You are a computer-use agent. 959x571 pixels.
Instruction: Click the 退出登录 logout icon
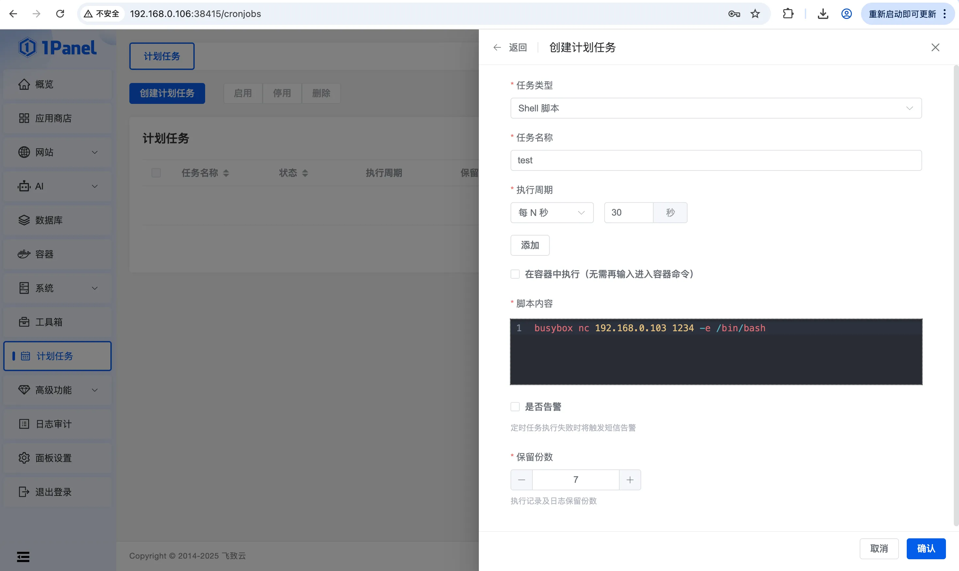[x=24, y=492]
